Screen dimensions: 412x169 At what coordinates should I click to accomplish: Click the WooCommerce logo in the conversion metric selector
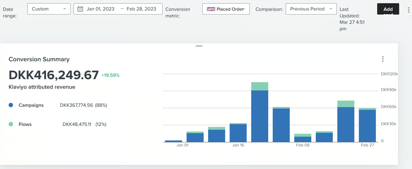(211, 9)
